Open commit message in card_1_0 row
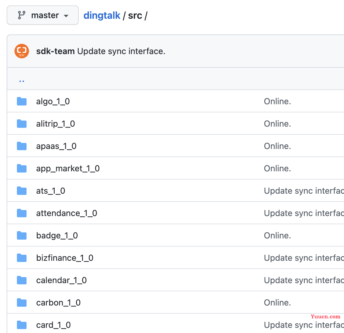 pos(304,325)
